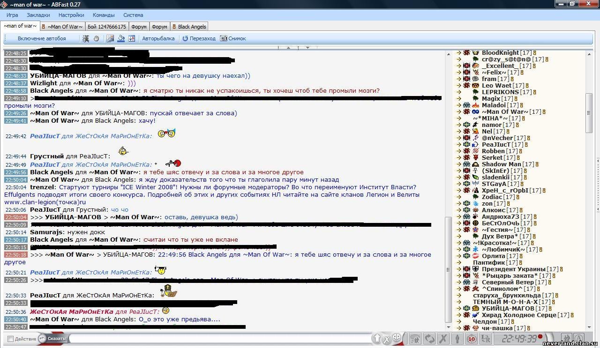Click the Авторыбалка button
The image size is (600, 348).
[x=158, y=38]
